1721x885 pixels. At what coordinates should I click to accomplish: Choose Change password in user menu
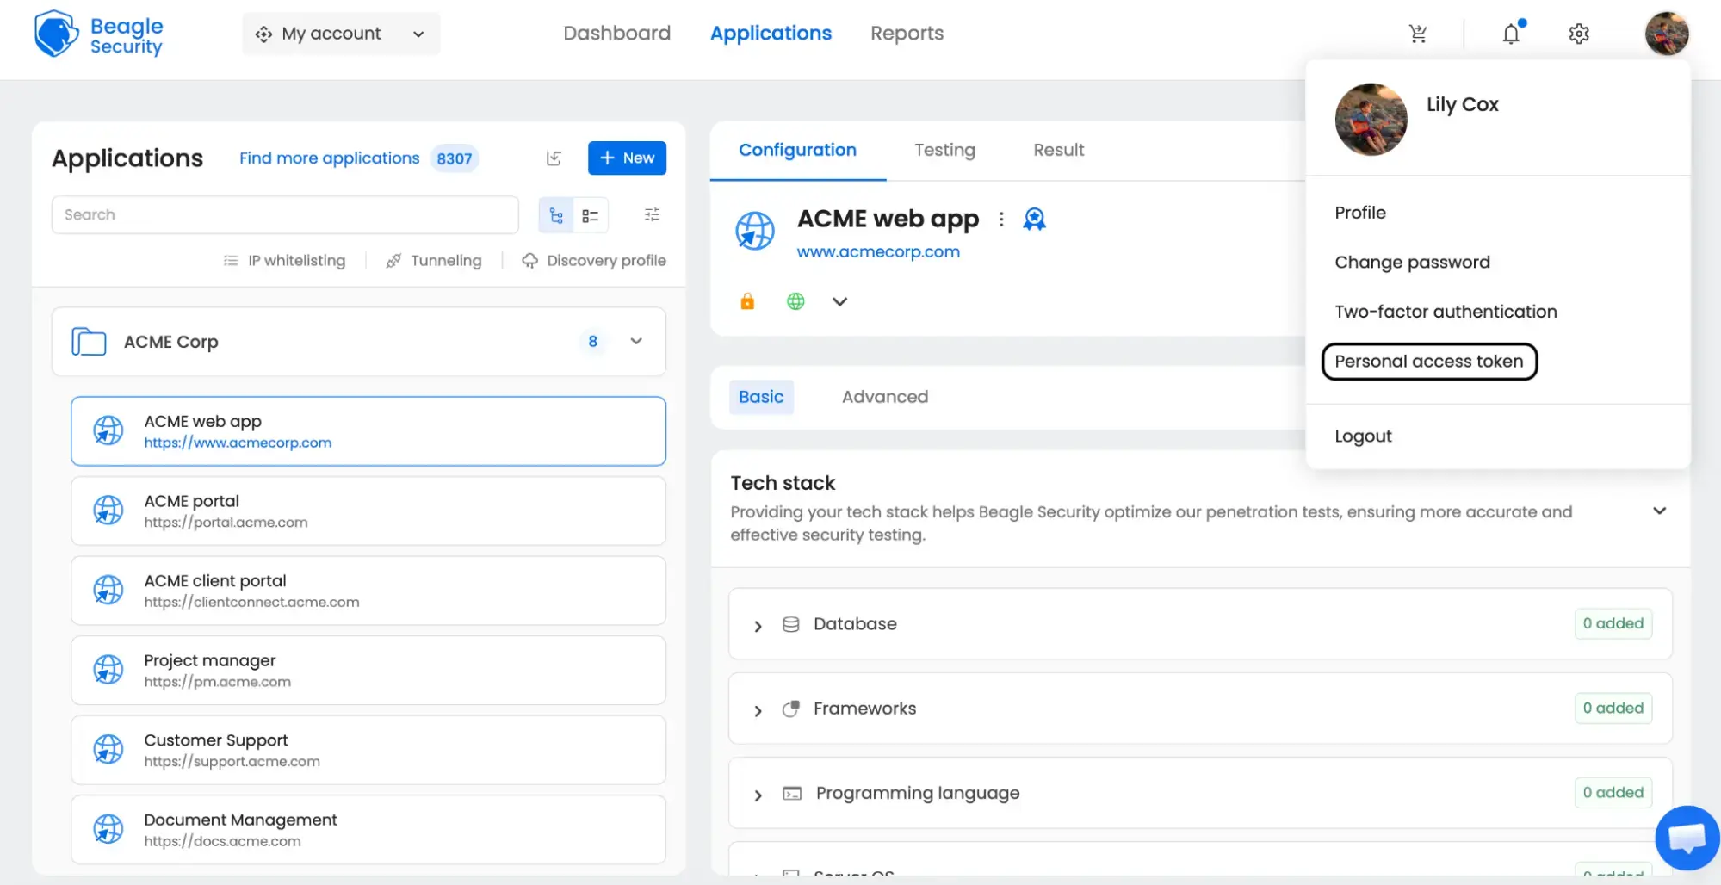(x=1412, y=263)
